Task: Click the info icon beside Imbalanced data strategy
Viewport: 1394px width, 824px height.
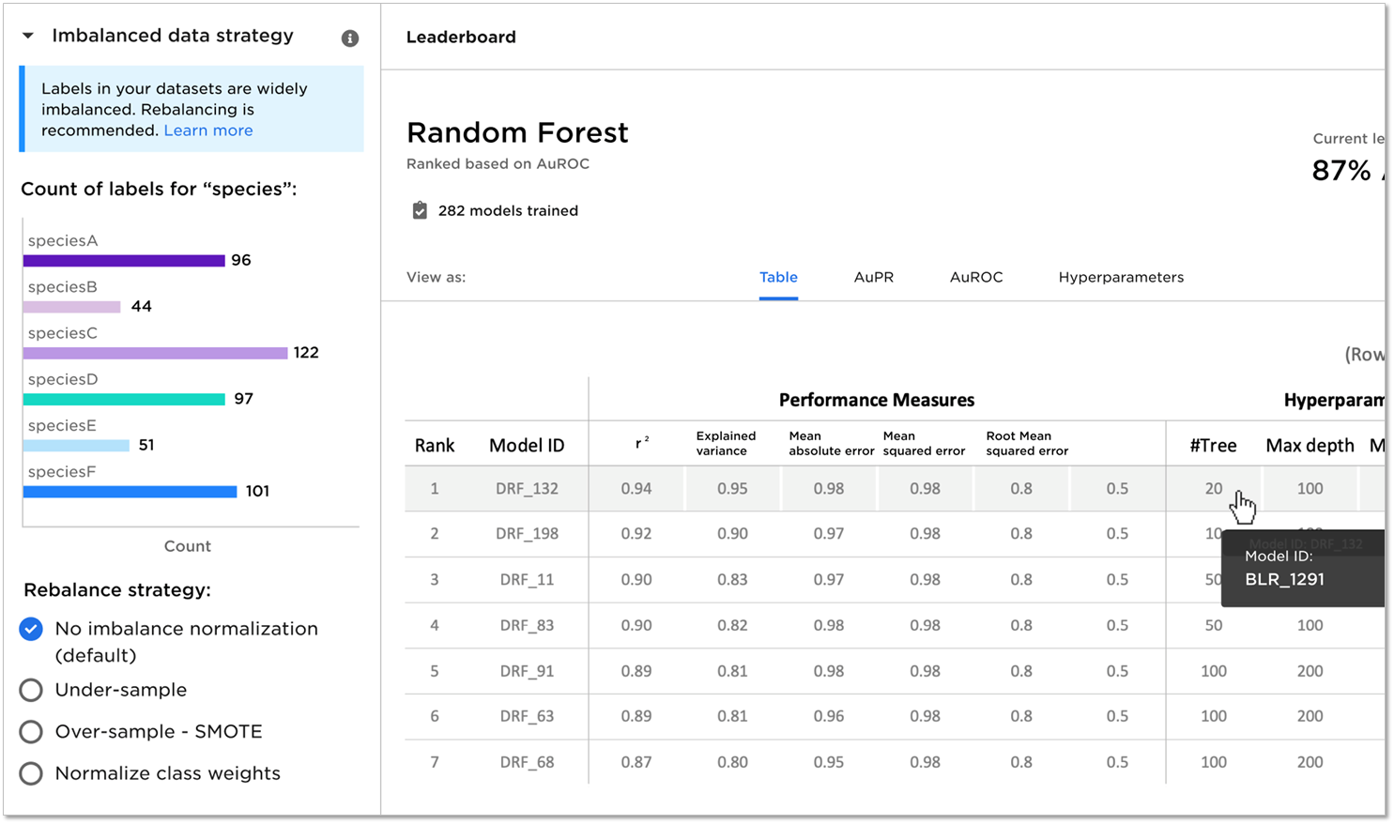Action: pyautogui.click(x=350, y=38)
